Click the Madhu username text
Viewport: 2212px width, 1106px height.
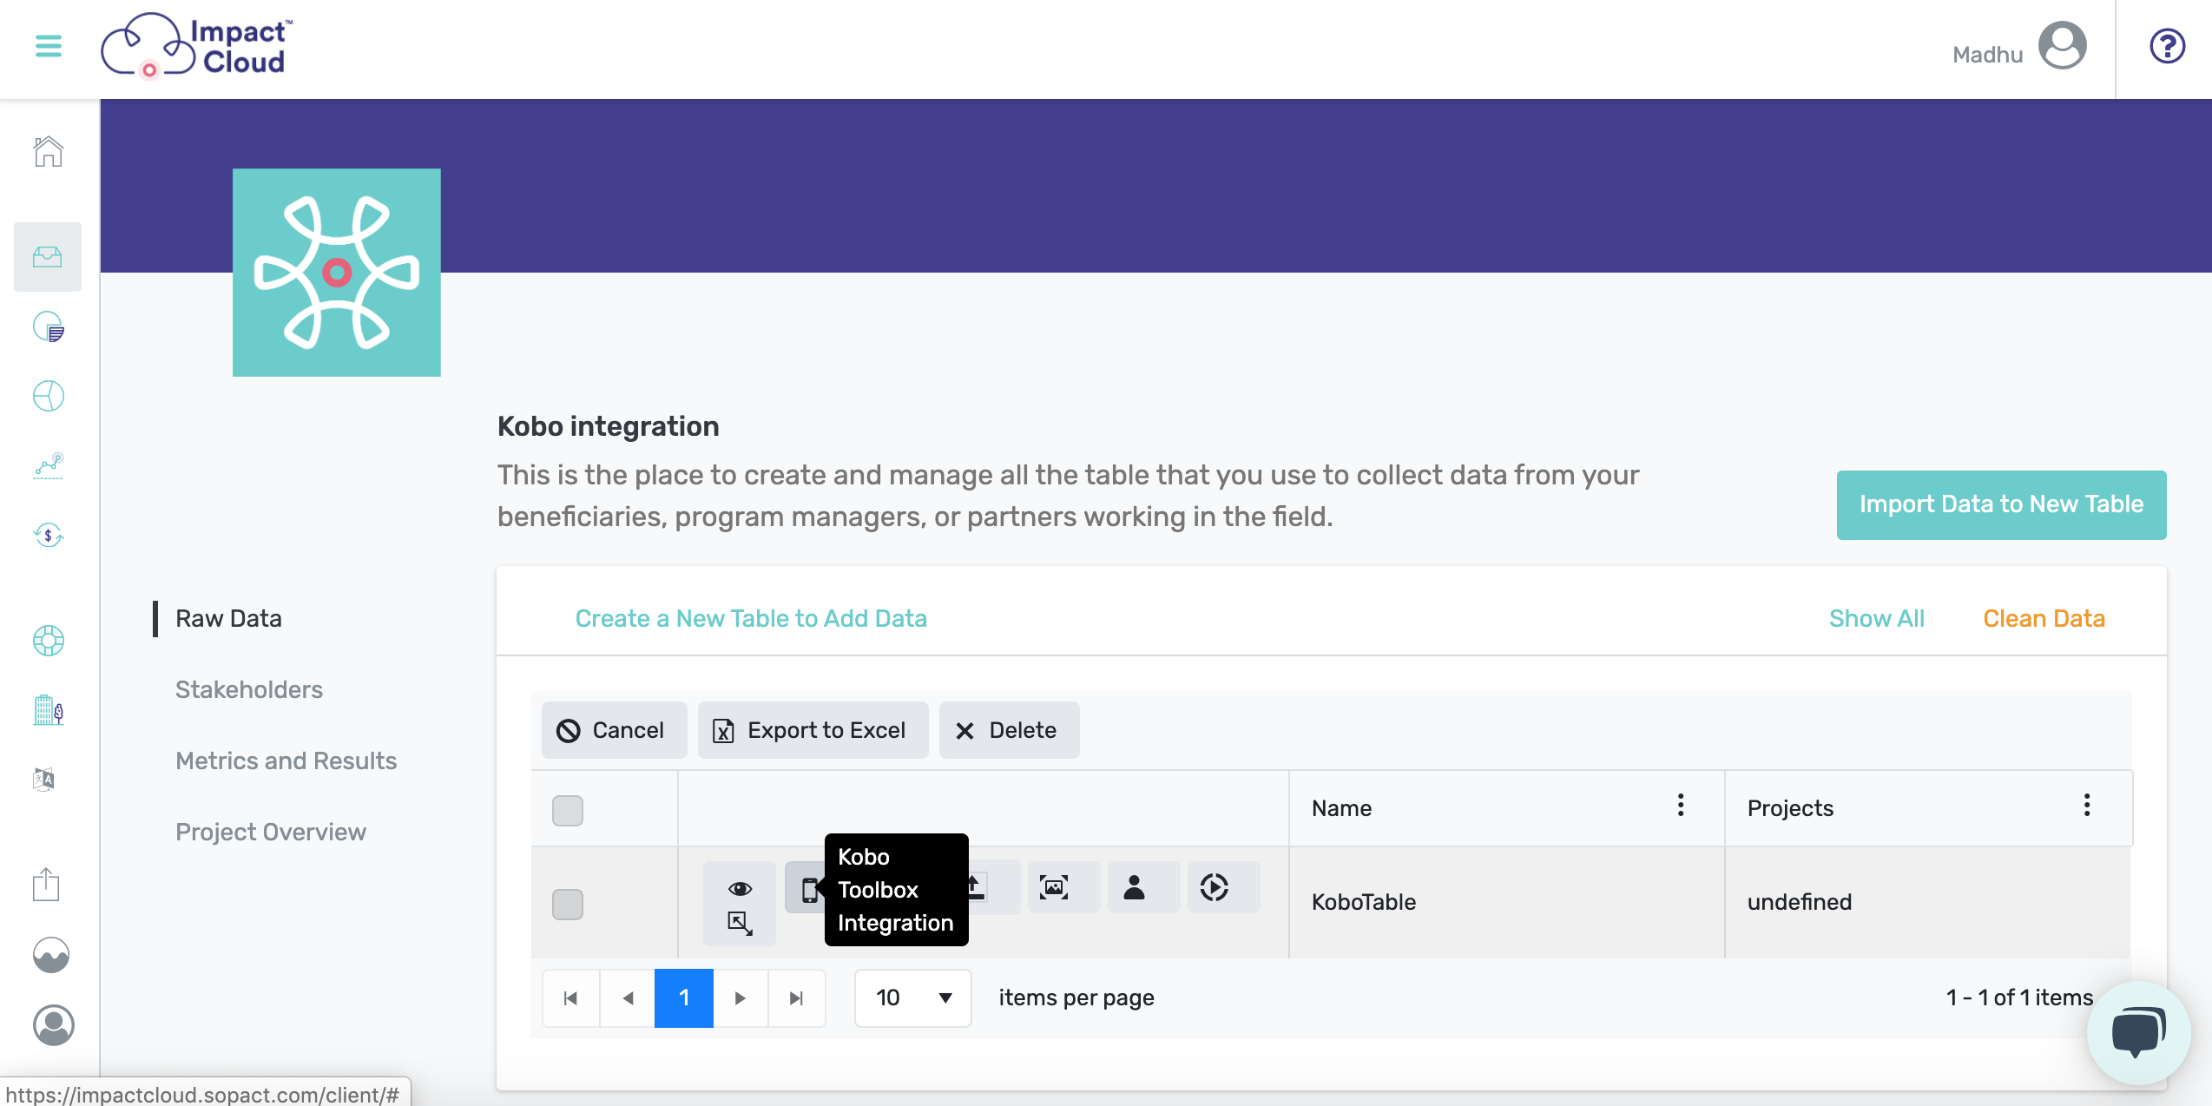(1987, 55)
